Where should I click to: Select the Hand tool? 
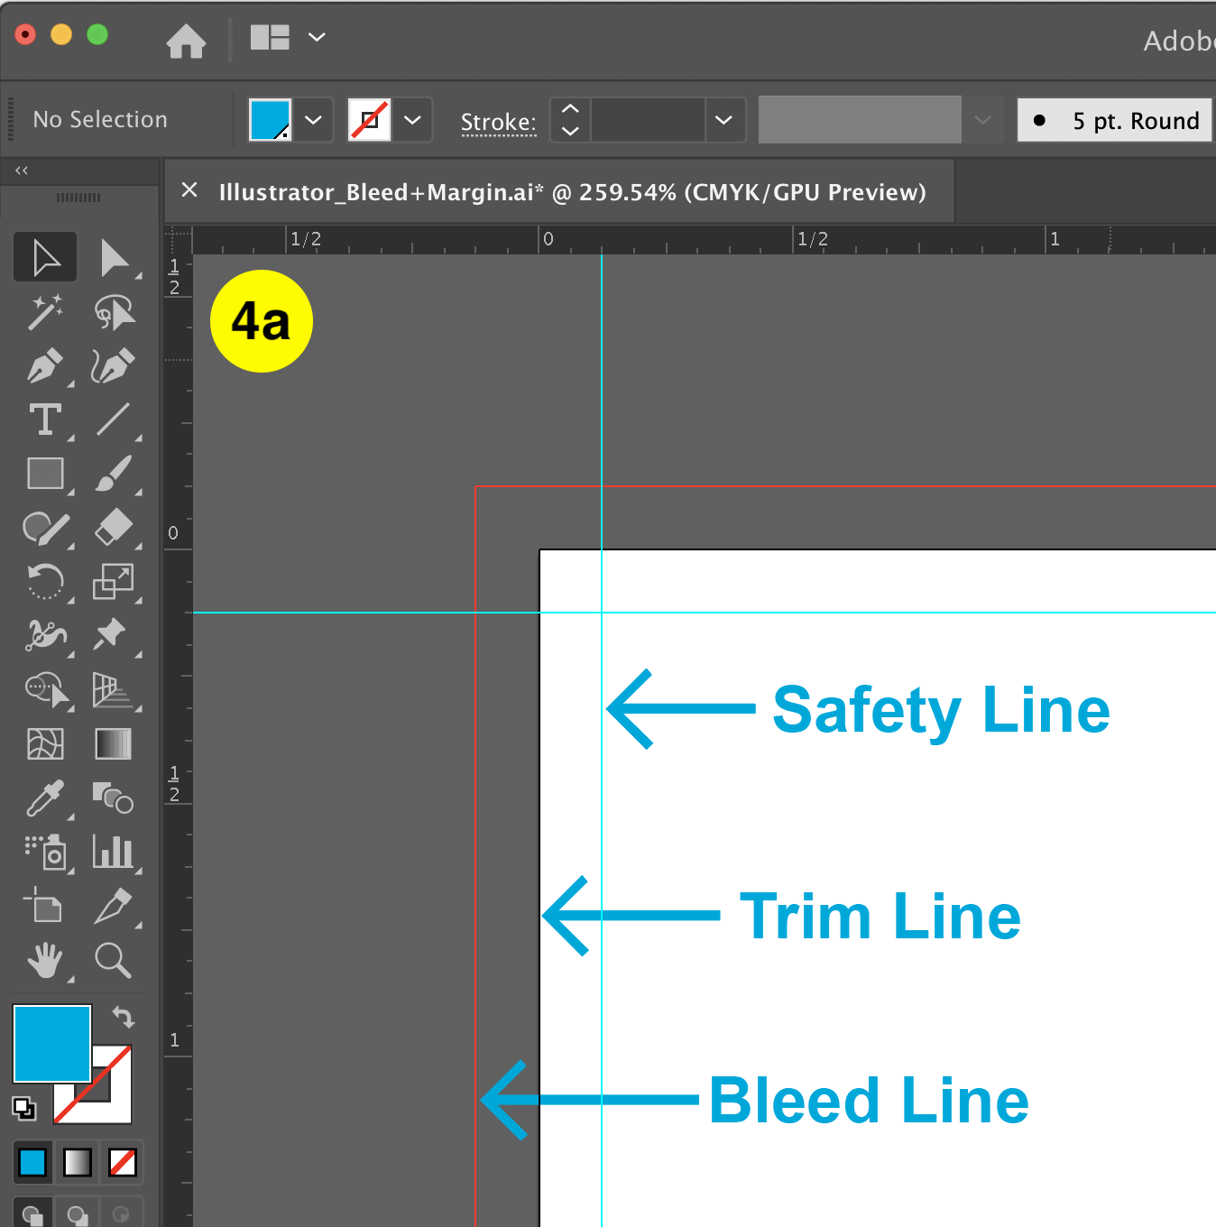44,961
